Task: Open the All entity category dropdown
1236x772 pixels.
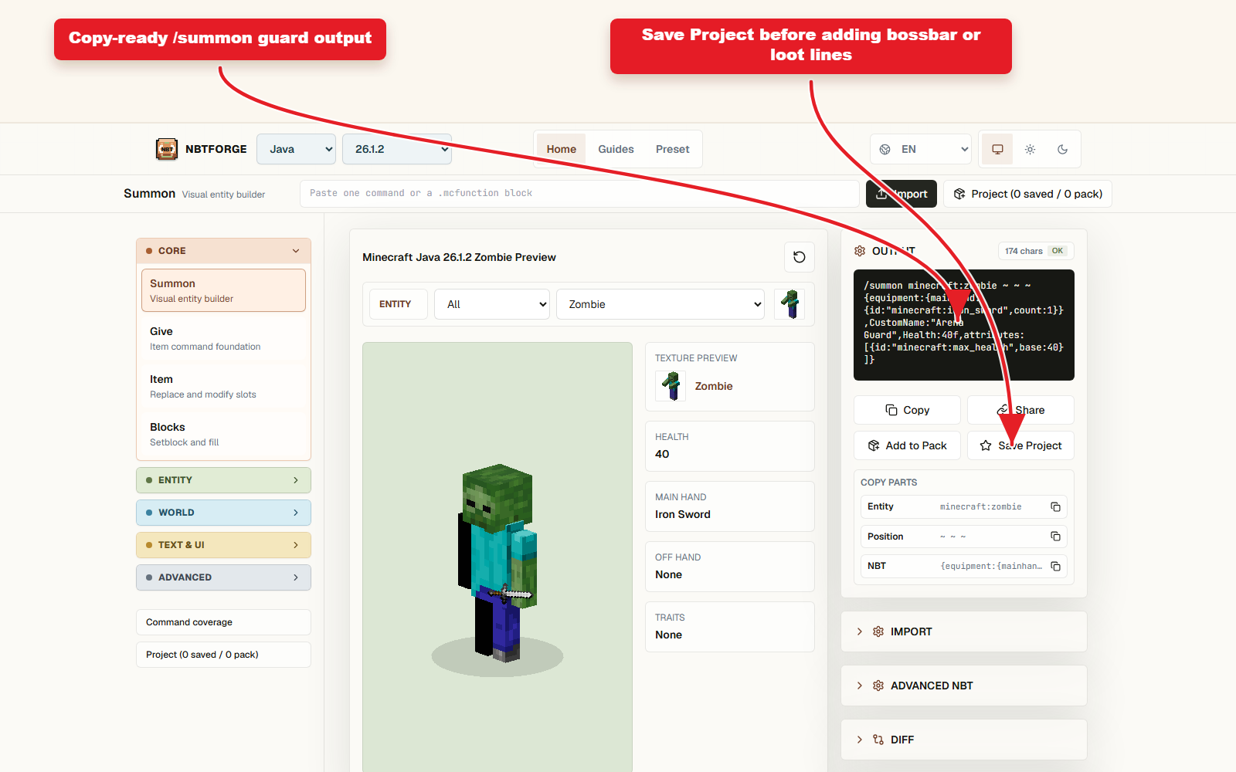Action: [492, 304]
